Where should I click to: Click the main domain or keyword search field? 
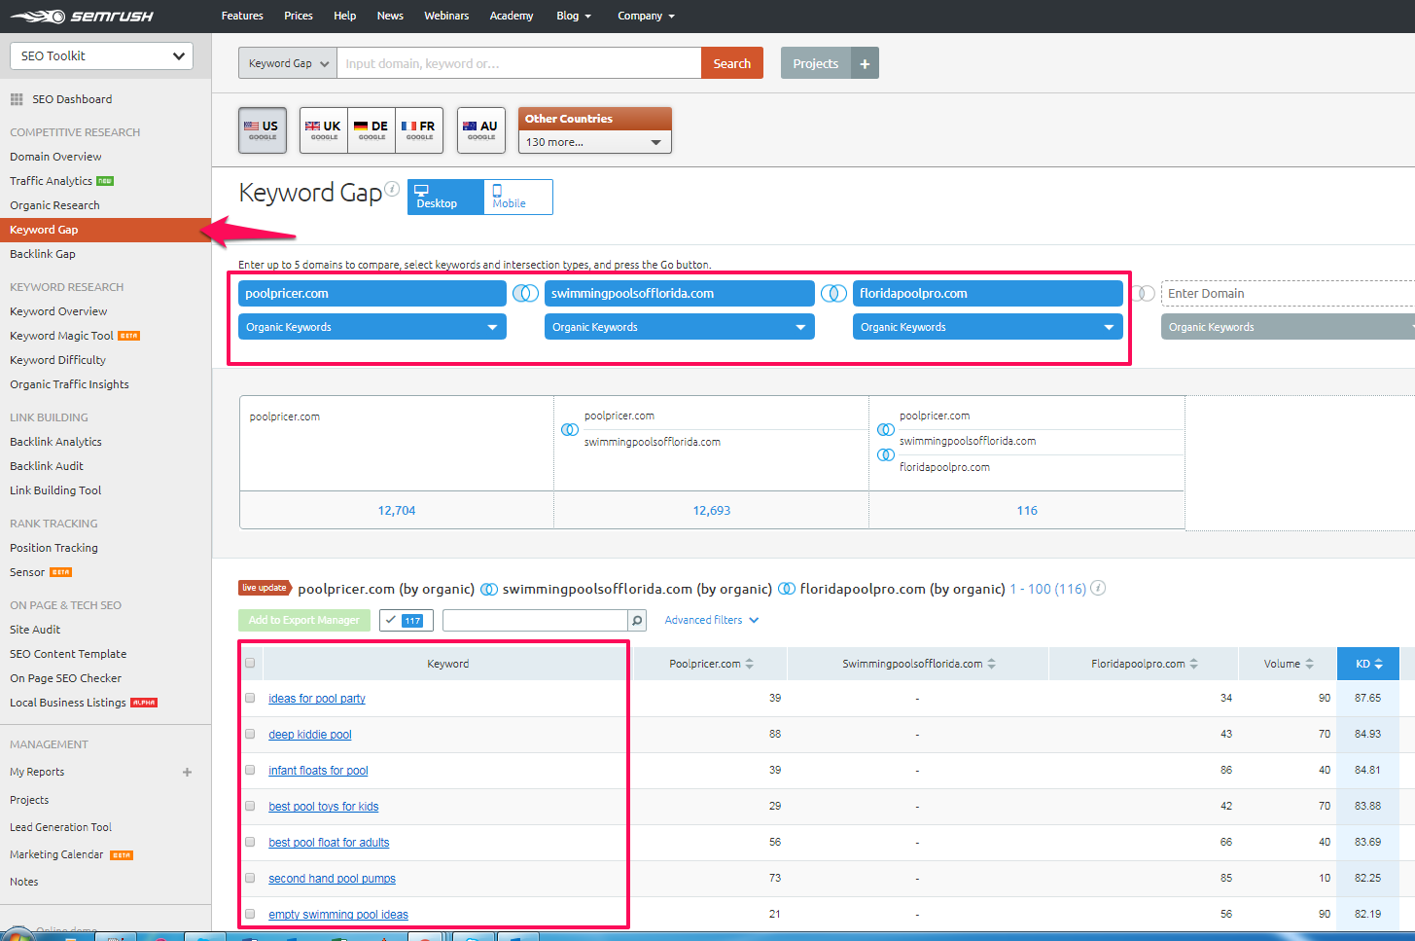click(x=519, y=63)
